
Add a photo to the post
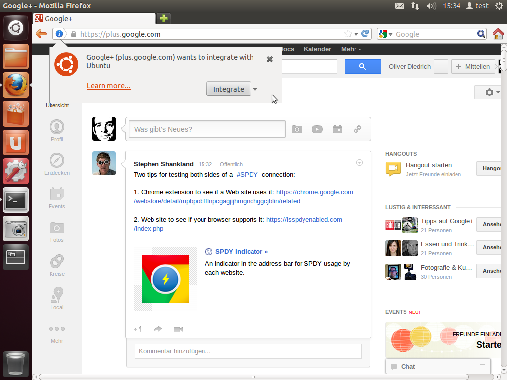(x=297, y=129)
